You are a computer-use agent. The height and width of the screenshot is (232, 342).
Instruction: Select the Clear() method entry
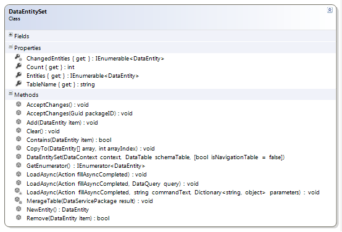coord(43,131)
